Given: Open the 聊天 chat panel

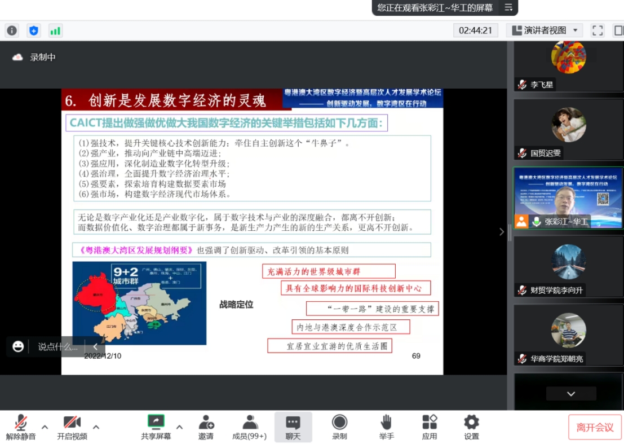Looking at the screenshot, I should [293, 427].
